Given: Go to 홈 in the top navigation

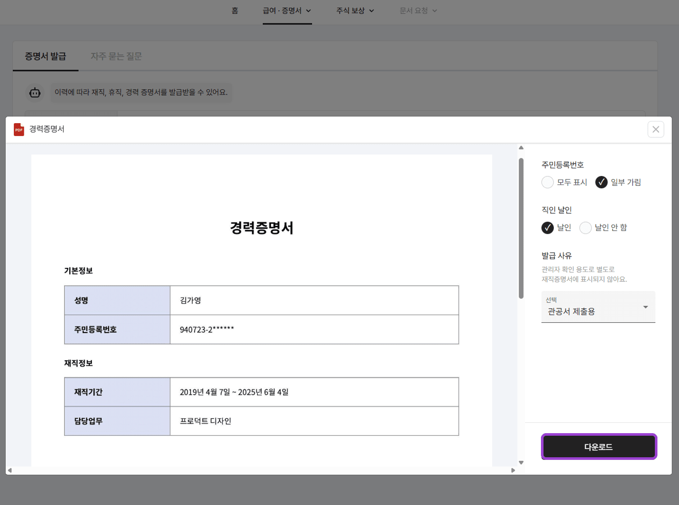Looking at the screenshot, I should coord(235,11).
